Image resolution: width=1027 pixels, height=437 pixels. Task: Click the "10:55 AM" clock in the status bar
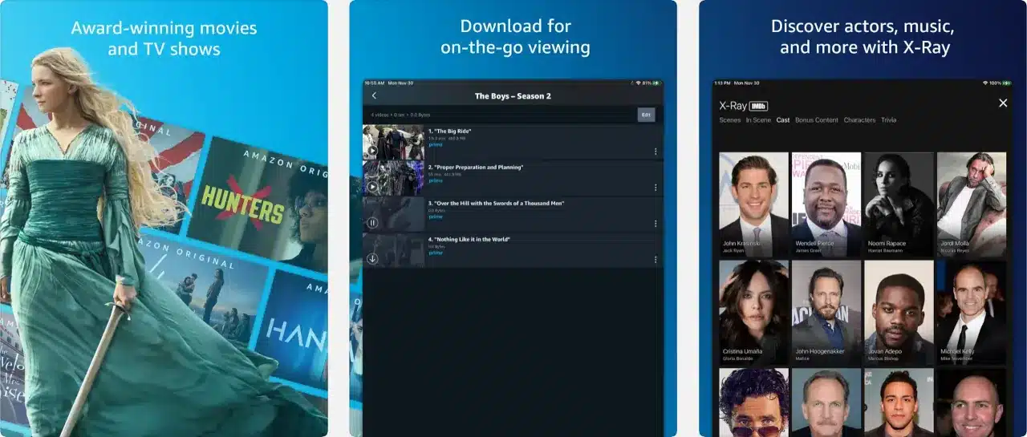(x=374, y=83)
